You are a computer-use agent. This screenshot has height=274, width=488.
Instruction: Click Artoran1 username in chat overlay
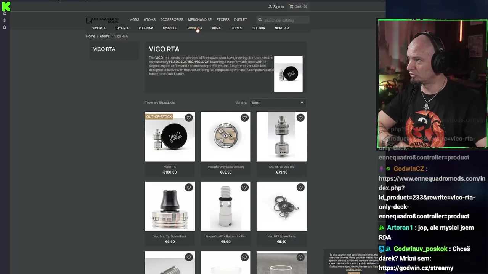(400, 228)
